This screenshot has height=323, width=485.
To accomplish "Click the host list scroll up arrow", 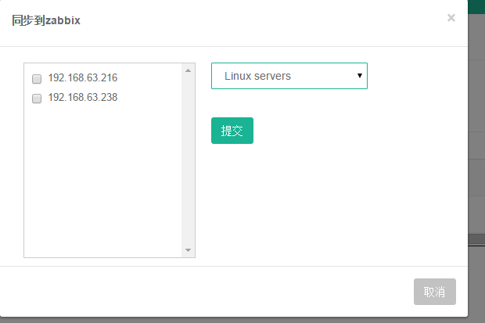I will pos(188,70).
